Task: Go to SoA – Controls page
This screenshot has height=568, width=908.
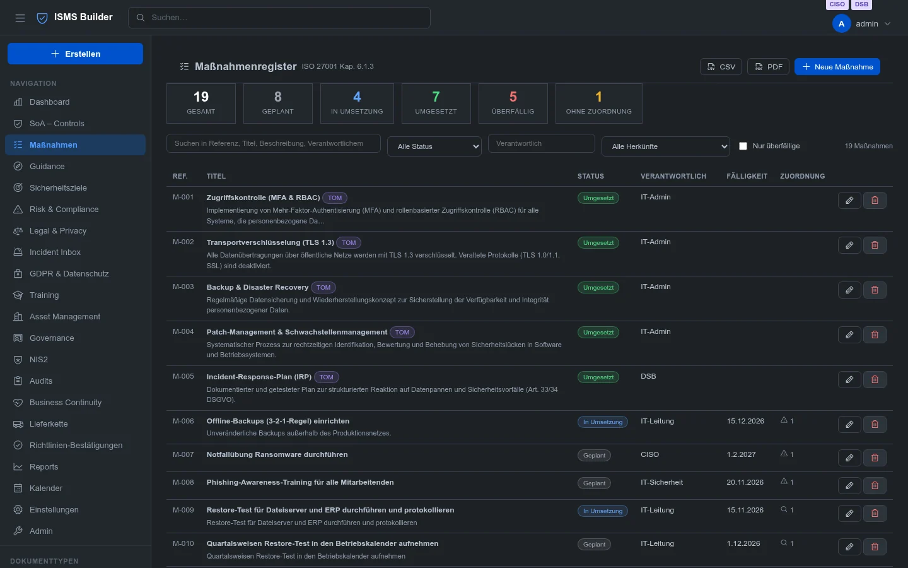Action: click(x=75, y=124)
